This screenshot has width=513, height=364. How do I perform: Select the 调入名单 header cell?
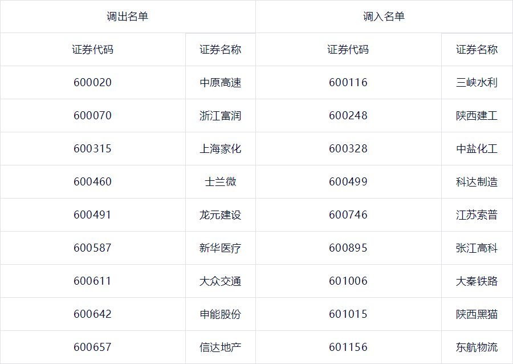384,17
